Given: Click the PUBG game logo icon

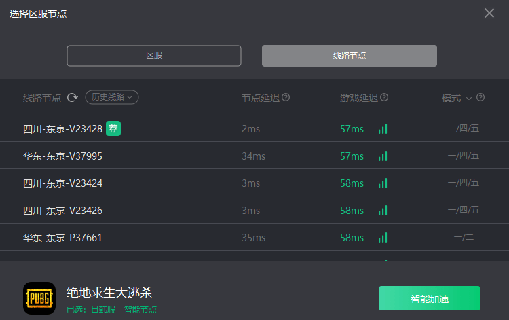Looking at the screenshot, I should 39,298.
